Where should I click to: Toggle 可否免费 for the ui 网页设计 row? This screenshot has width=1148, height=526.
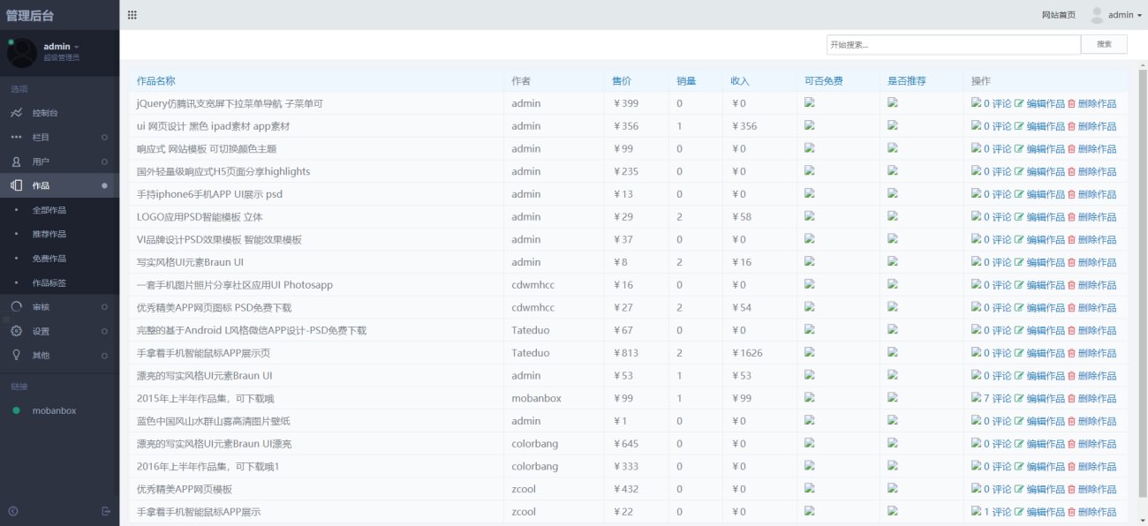[x=809, y=125]
